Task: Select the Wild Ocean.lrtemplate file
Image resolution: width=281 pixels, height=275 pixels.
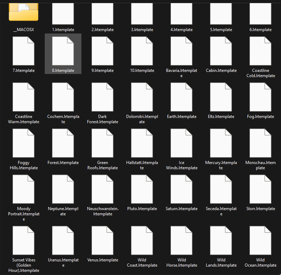Action: pos(260,240)
